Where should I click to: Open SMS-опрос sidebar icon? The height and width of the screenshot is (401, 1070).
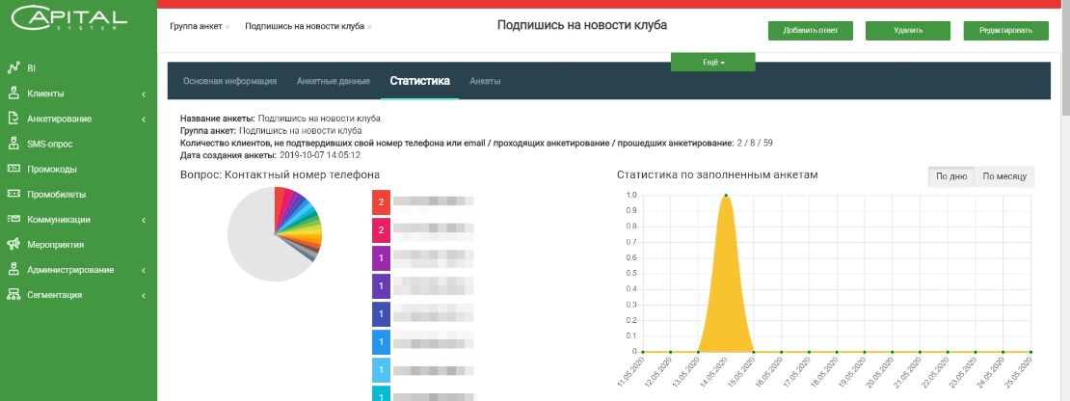pyautogui.click(x=13, y=144)
